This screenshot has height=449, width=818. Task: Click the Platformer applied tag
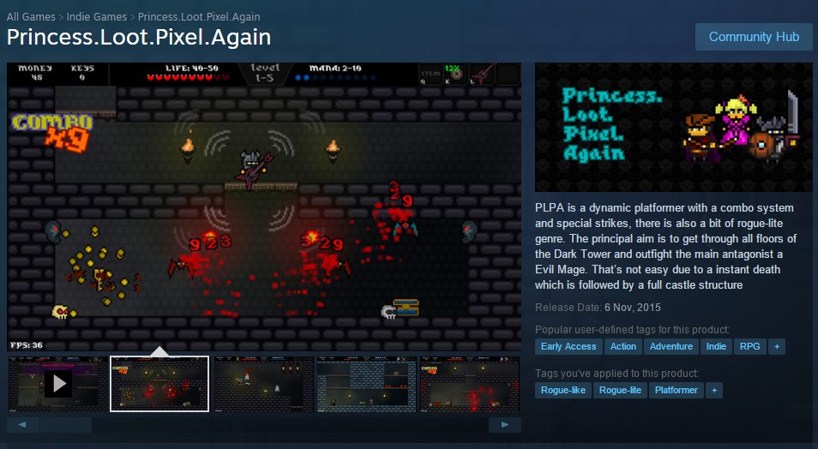pyautogui.click(x=677, y=390)
